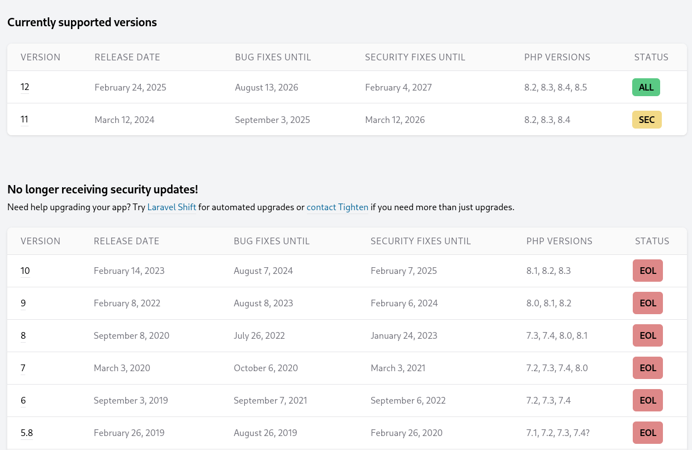Open Laravel version 10 link
Screen dimensions: 692x450
point(25,271)
